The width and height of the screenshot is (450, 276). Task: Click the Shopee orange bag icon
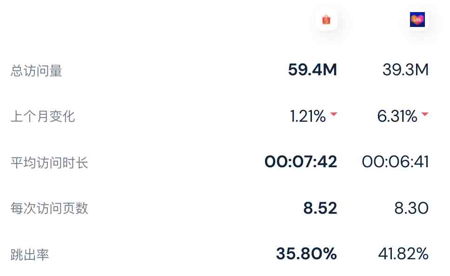point(326,20)
